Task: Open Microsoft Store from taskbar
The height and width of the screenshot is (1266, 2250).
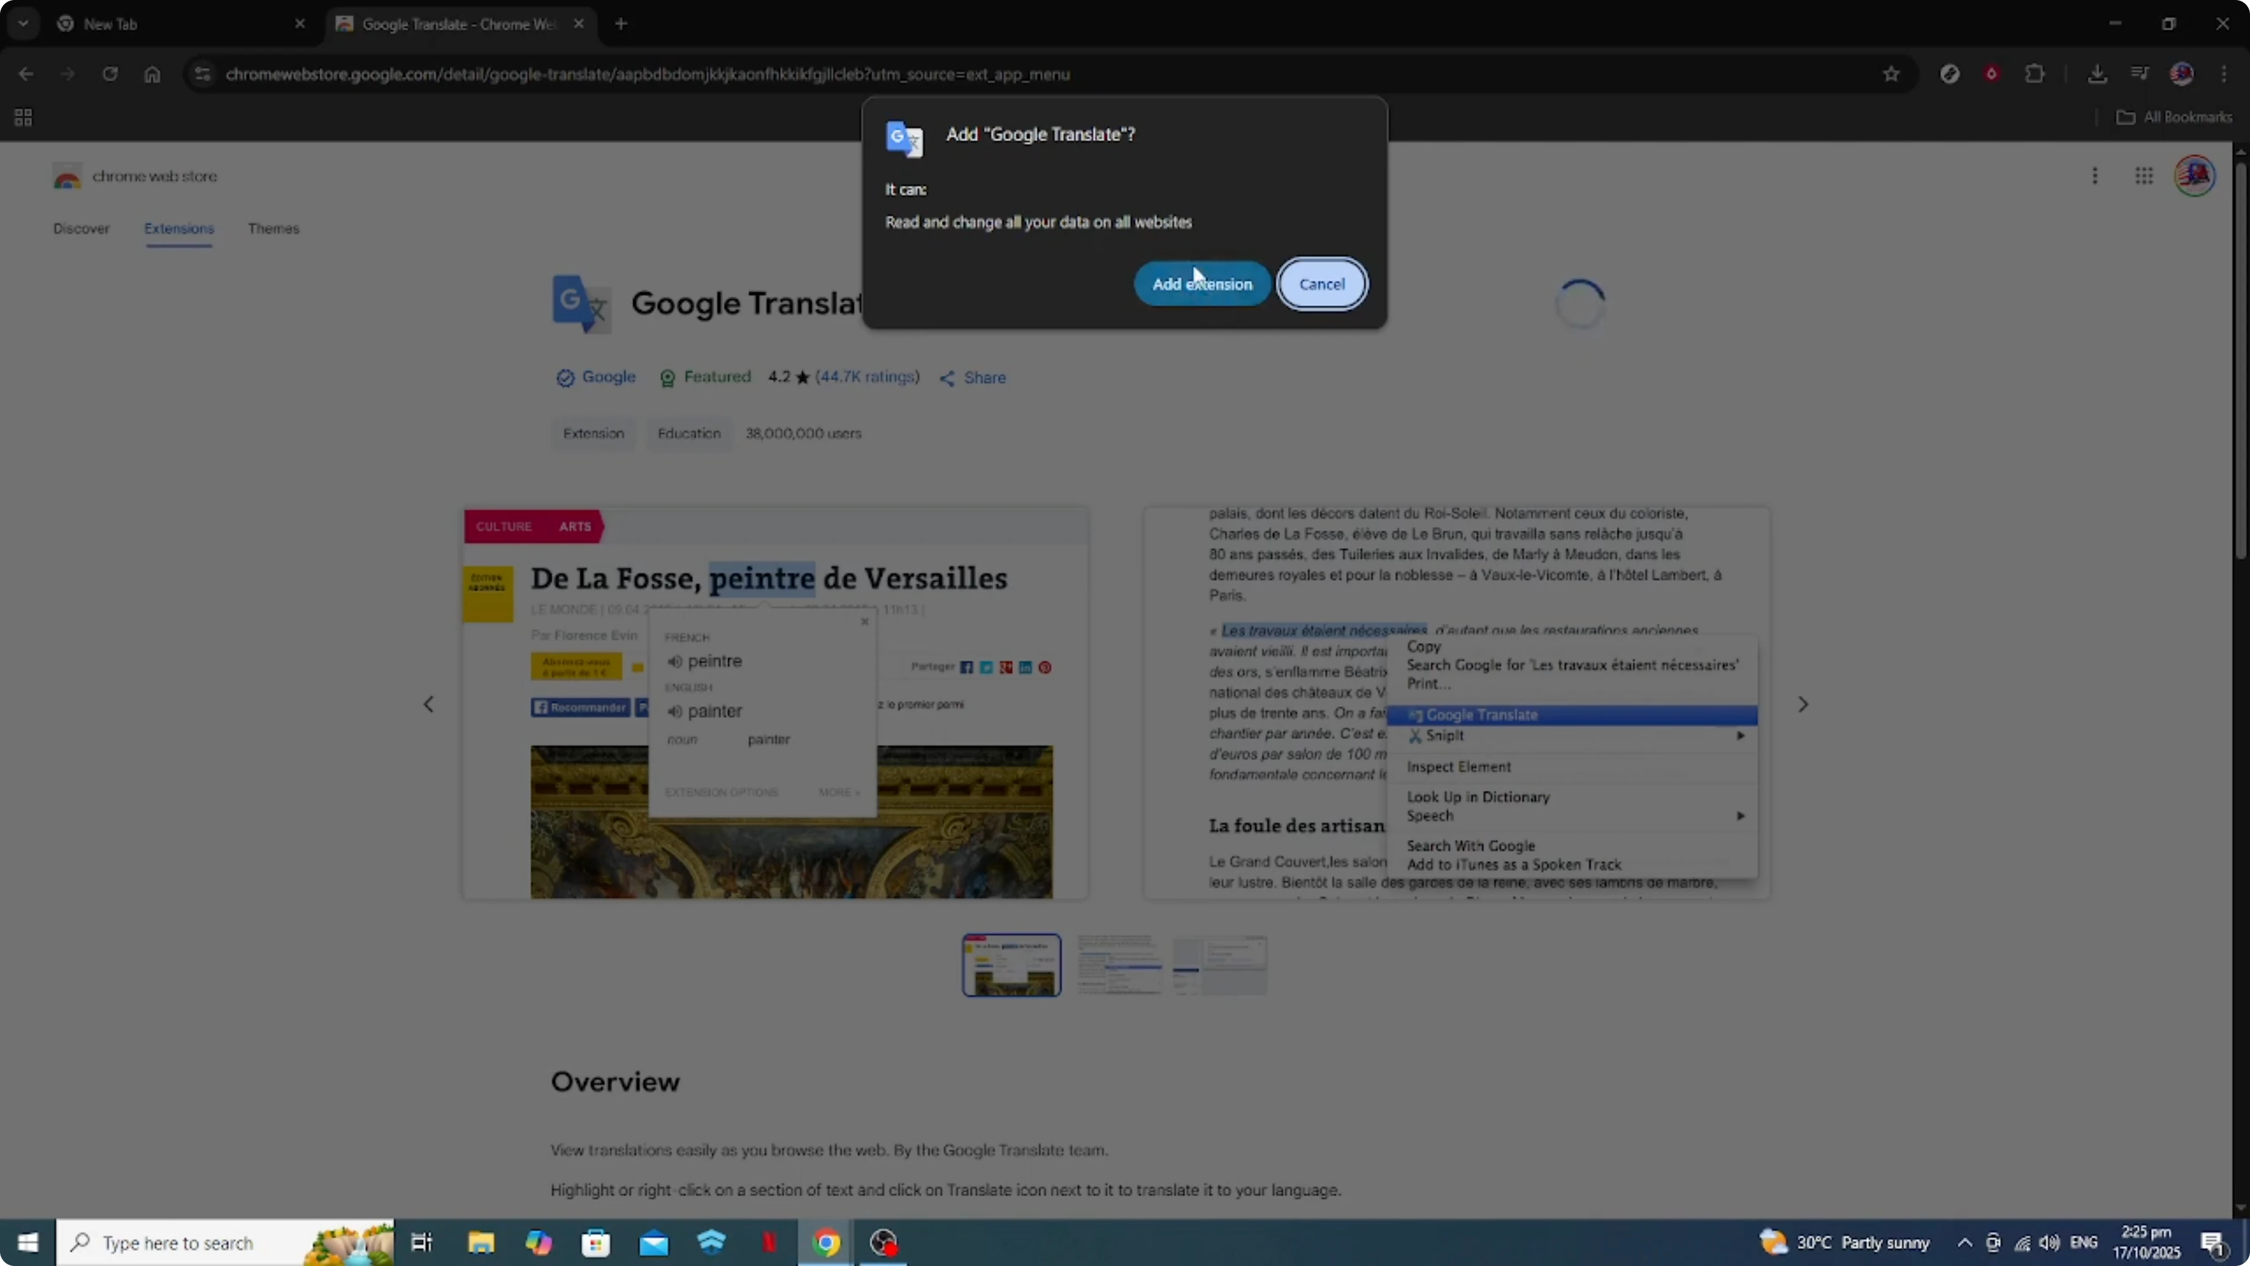Action: 597,1242
